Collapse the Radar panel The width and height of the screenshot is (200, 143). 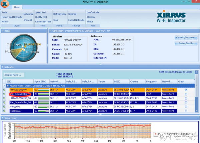coord(3,31)
